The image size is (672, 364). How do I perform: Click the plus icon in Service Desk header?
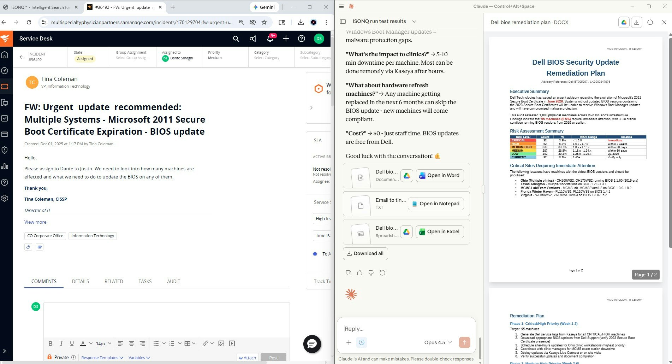(x=286, y=39)
